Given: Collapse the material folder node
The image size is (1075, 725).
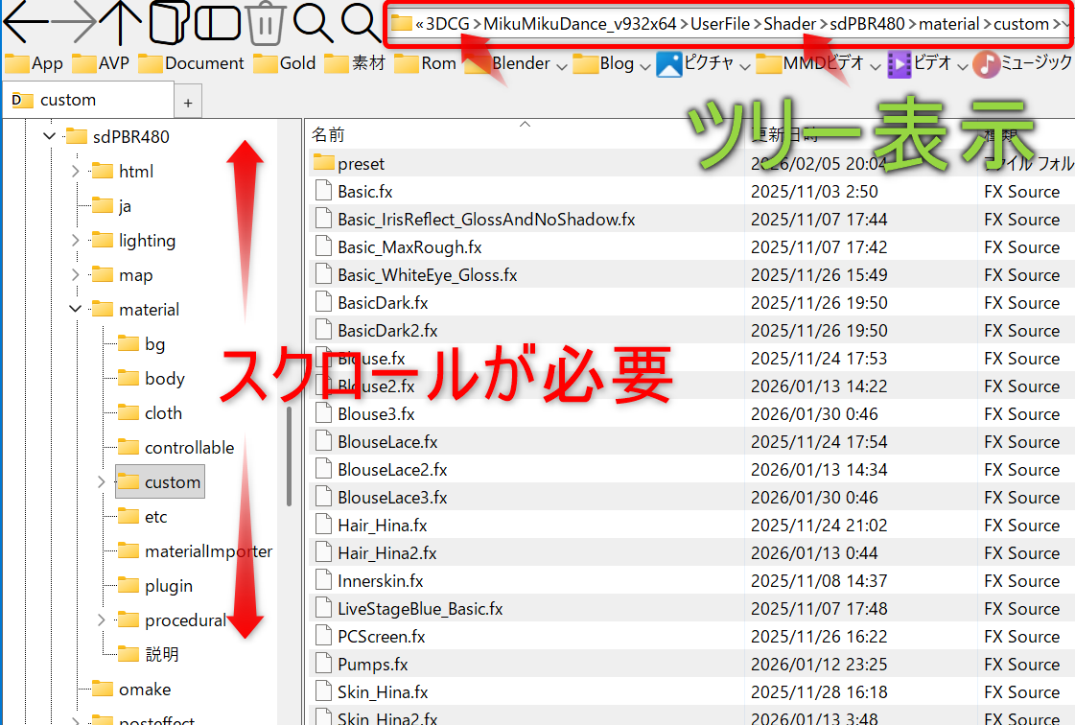Looking at the screenshot, I should click(x=74, y=309).
